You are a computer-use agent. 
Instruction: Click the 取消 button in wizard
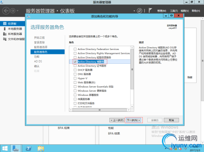(x=171, y=120)
